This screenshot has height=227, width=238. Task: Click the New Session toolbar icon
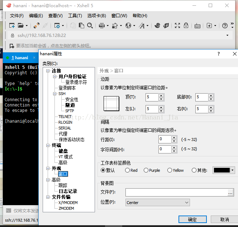[12, 25]
